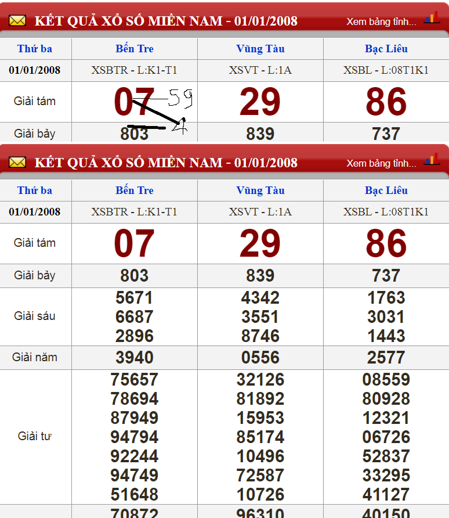This screenshot has width=449, height=518.
Task: Click Giải sáu number 8746
Action: point(260,336)
